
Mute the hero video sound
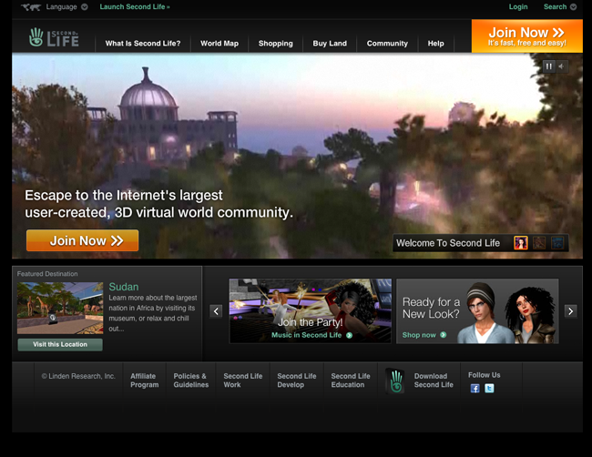click(562, 66)
